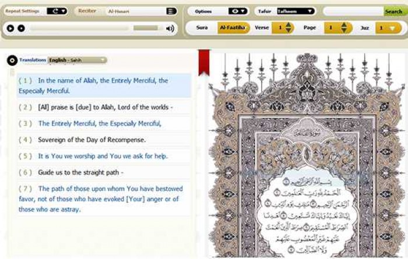Viewport: 408px width, 259px height.
Task: Toggle the Translations panel round icon
Action: click(12, 61)
